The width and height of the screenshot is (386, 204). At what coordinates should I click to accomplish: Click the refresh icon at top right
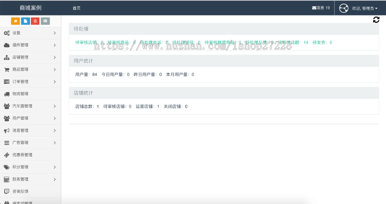coord(376,20)
